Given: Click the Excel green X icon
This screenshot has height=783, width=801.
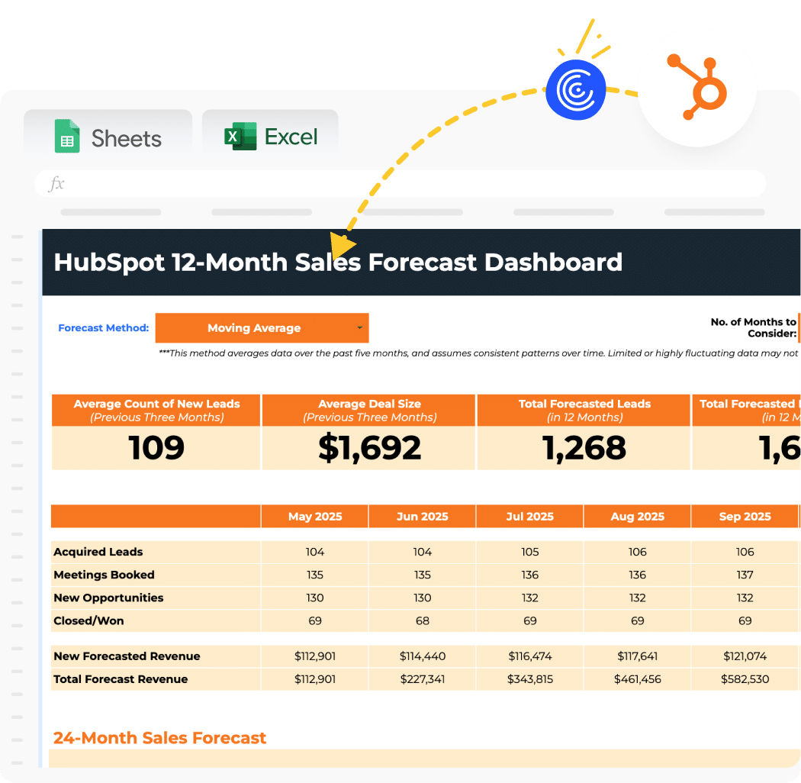Looking at the screenshot, I should (240, 136).
